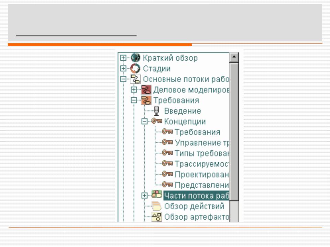Open the Типы требований concept
The height and width of the screenshot is (247, 330).
click(x=202, y=153)
